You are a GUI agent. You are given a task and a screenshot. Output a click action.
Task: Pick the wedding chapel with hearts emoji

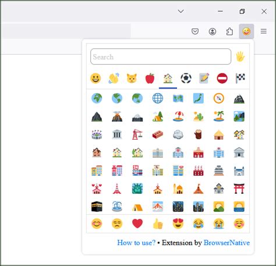point(97,189)
